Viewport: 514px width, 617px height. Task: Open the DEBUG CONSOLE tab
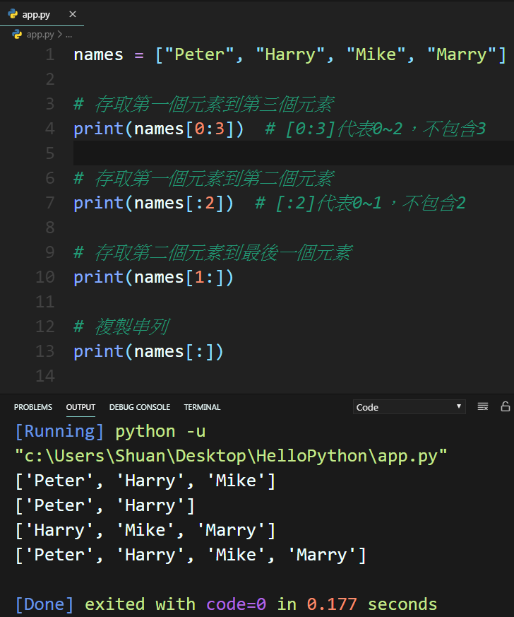(x=139, y=407)
